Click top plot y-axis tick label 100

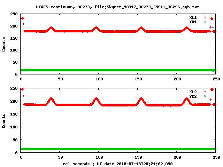pyautogui.click(x=14, y=50)
